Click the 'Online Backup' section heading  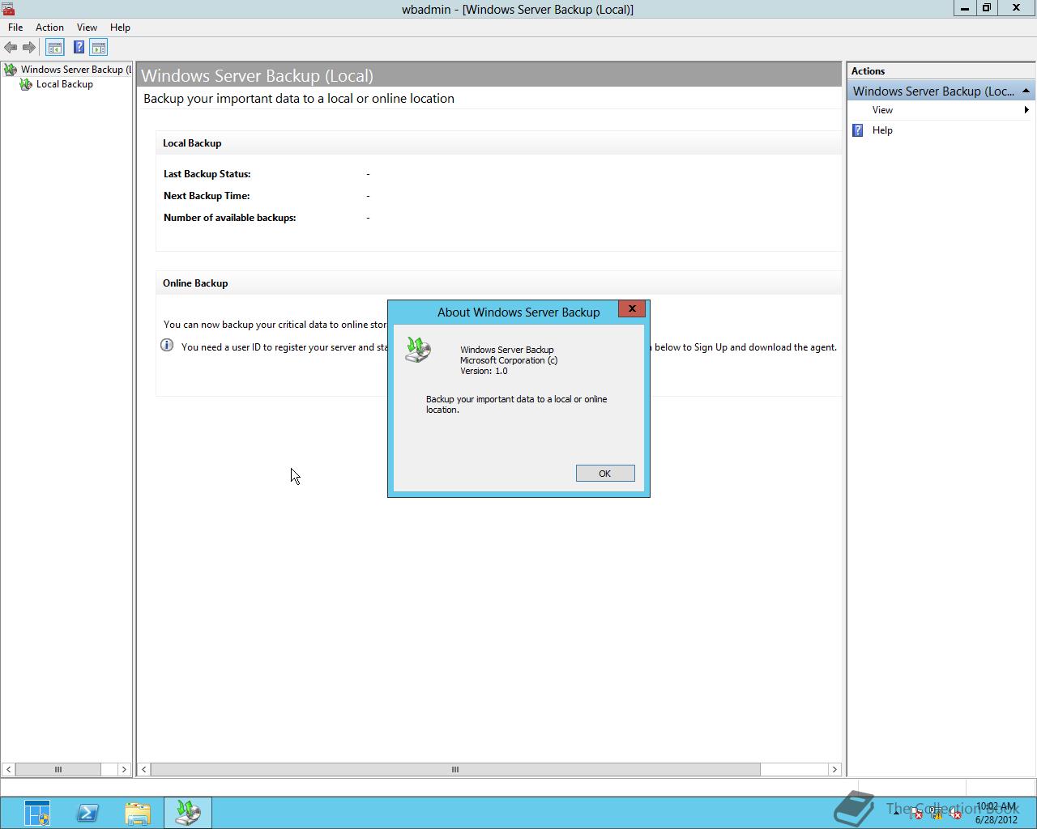click(x=195, y=283)
